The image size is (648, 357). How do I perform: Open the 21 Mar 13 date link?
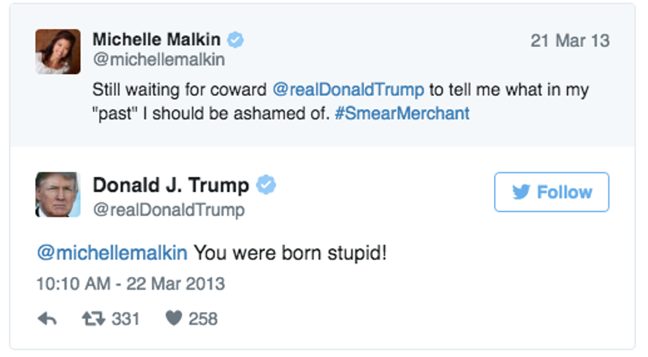click(x=570, y=40)
